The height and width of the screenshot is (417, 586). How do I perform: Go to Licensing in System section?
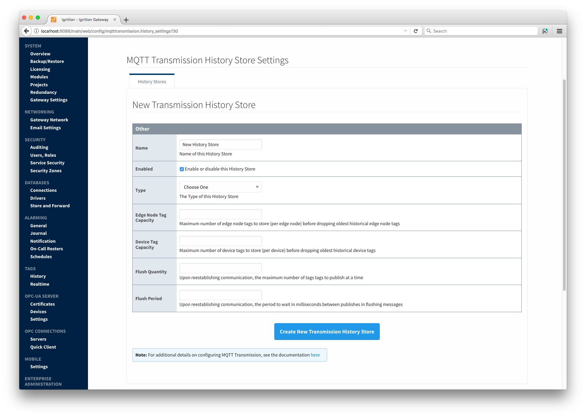point(40,69)
